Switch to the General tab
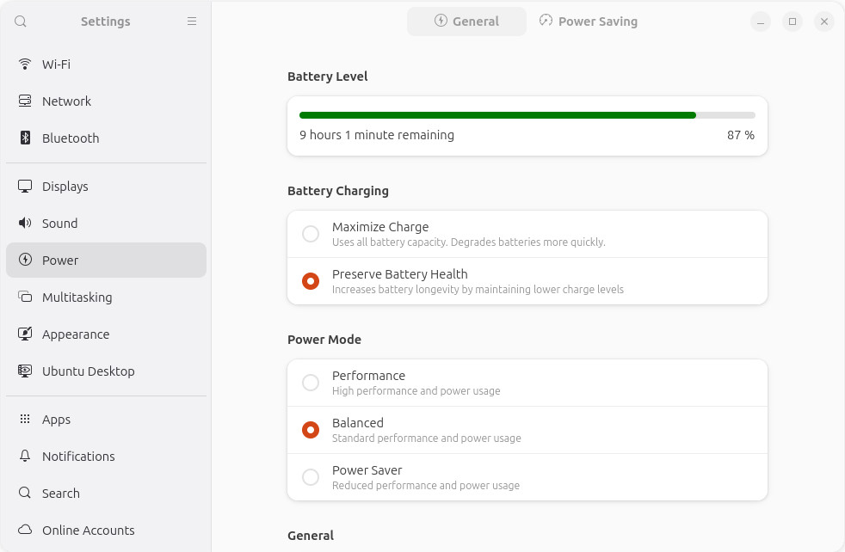The height and width of the screenshot is (552, 845). click(x=466, y=21)
